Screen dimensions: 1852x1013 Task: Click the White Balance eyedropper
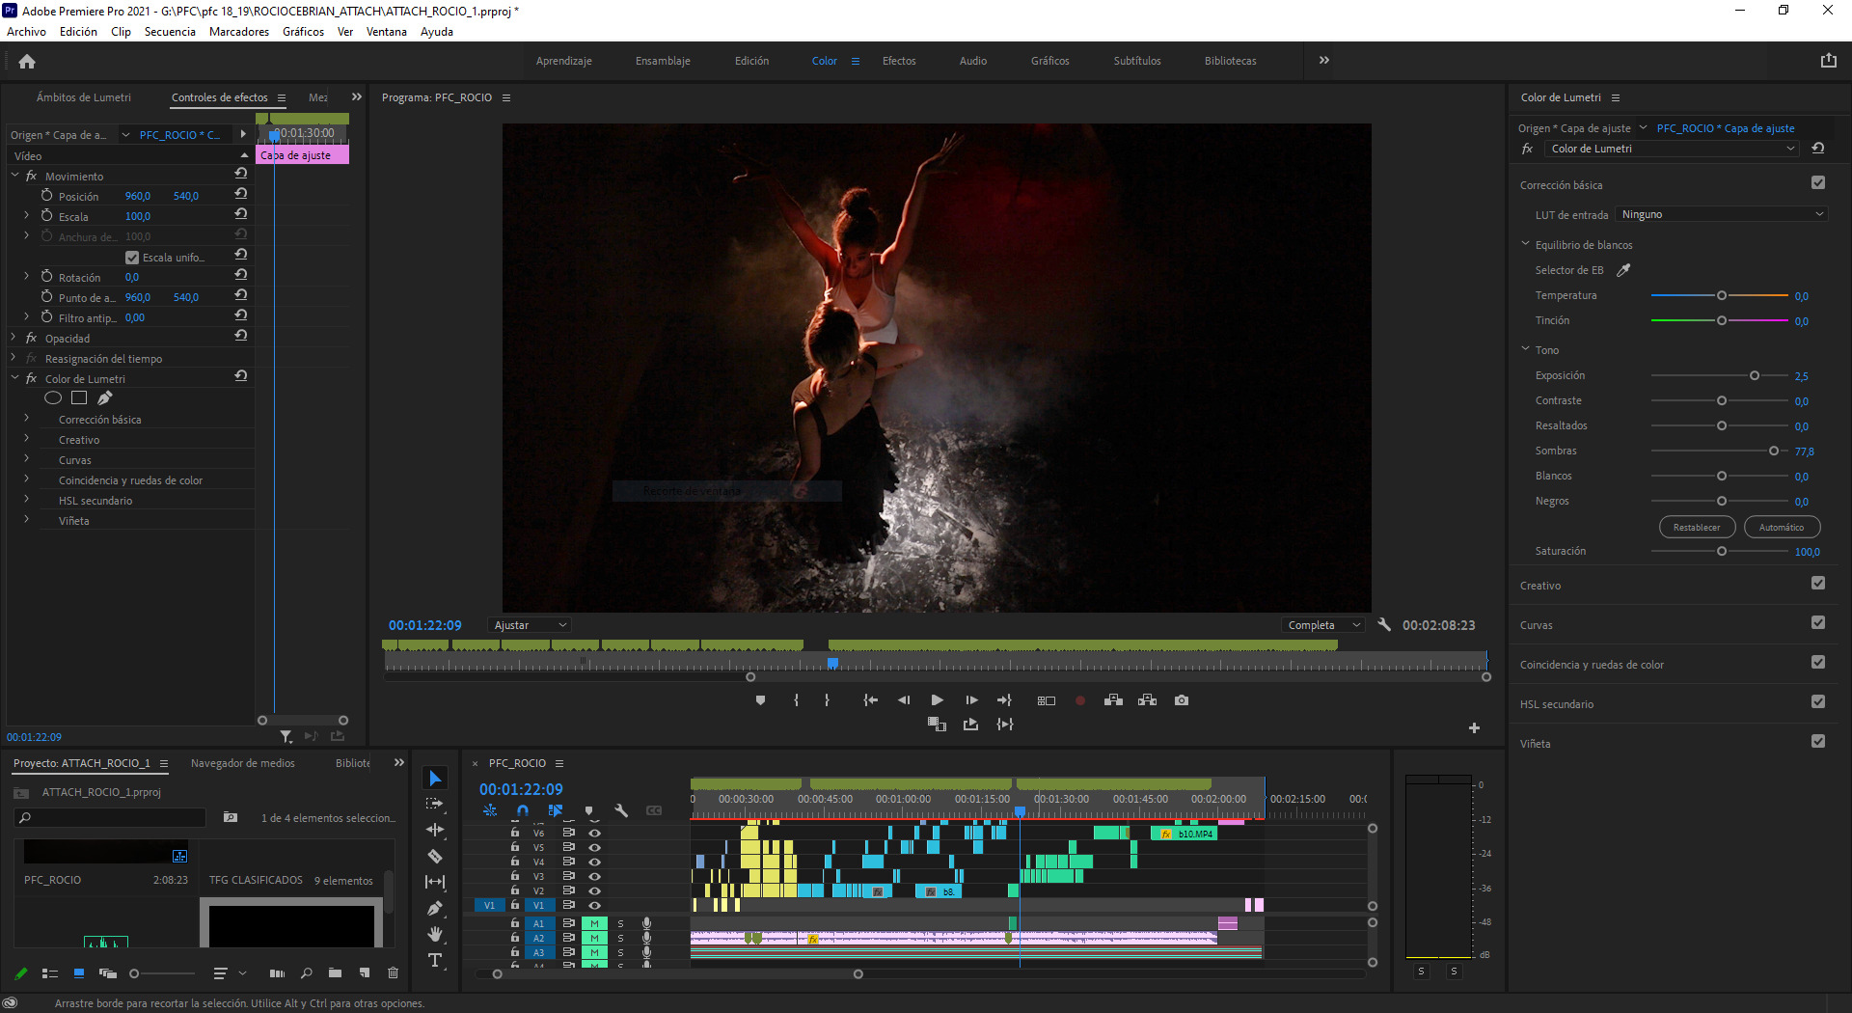click(1623, 270)
